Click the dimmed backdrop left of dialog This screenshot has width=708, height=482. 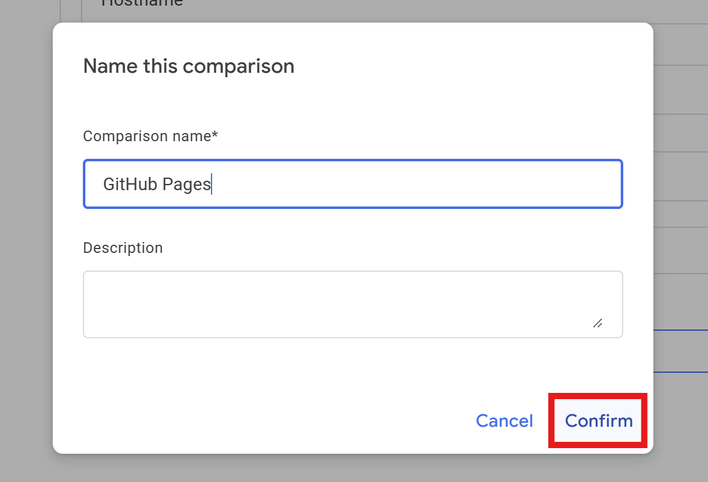tap(26, 251)
